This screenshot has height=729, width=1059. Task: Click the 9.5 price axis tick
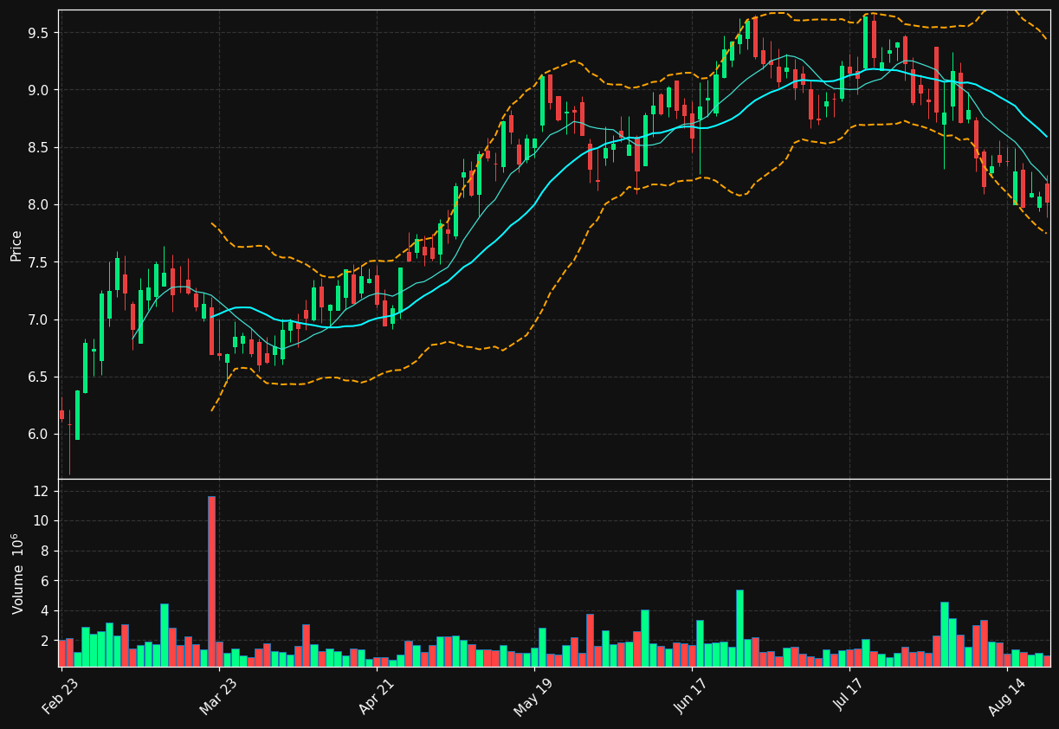39,33
